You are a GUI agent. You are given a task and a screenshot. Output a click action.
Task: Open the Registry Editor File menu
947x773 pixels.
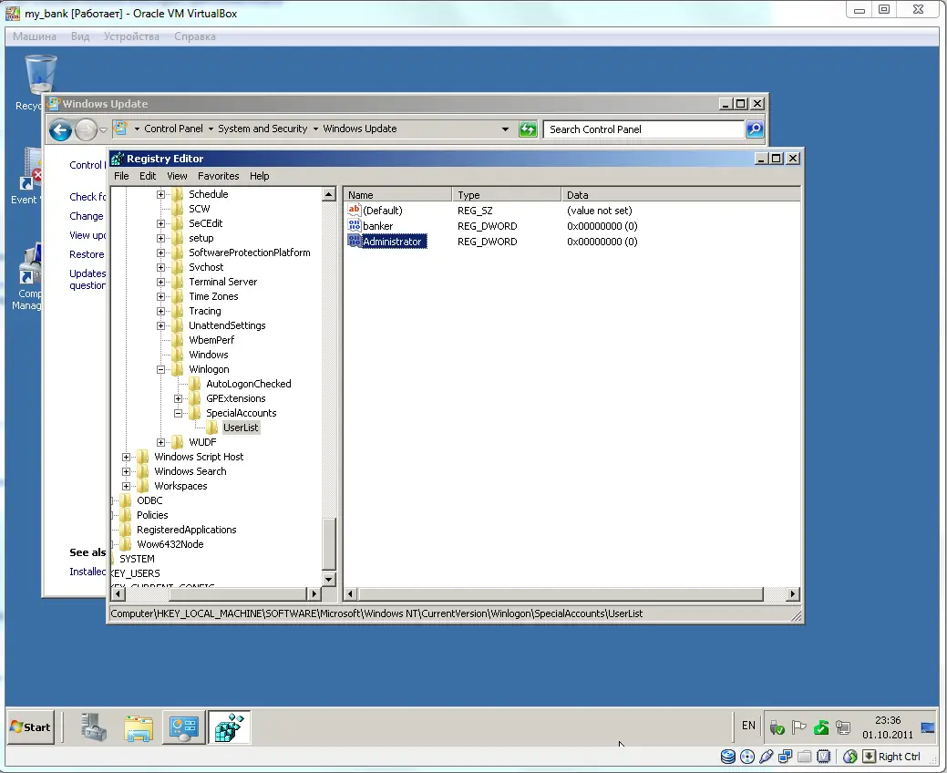[121, 176]
